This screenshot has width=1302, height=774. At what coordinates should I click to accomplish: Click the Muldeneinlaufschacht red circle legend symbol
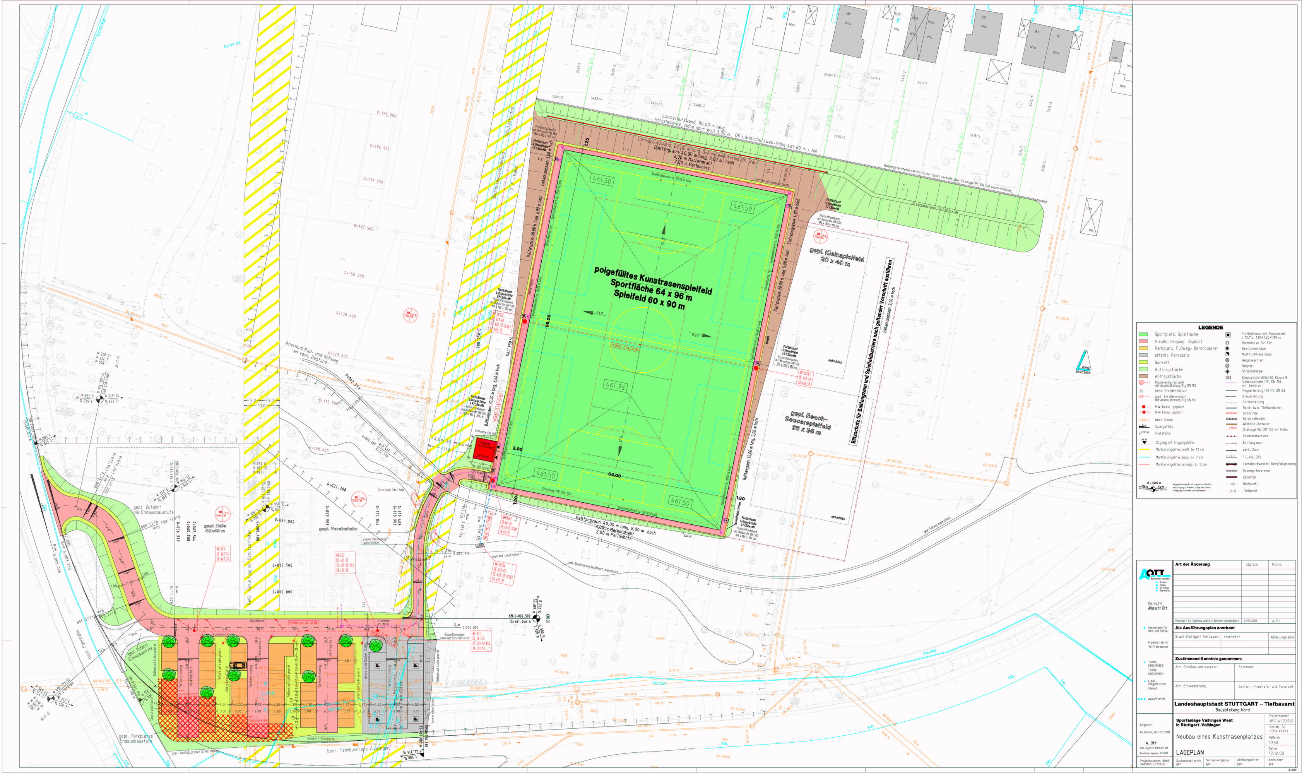click(x=1142, y=382)
